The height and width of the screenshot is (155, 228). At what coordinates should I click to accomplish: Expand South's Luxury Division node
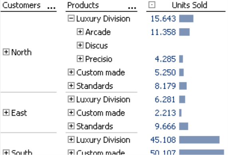coord(71,139)
